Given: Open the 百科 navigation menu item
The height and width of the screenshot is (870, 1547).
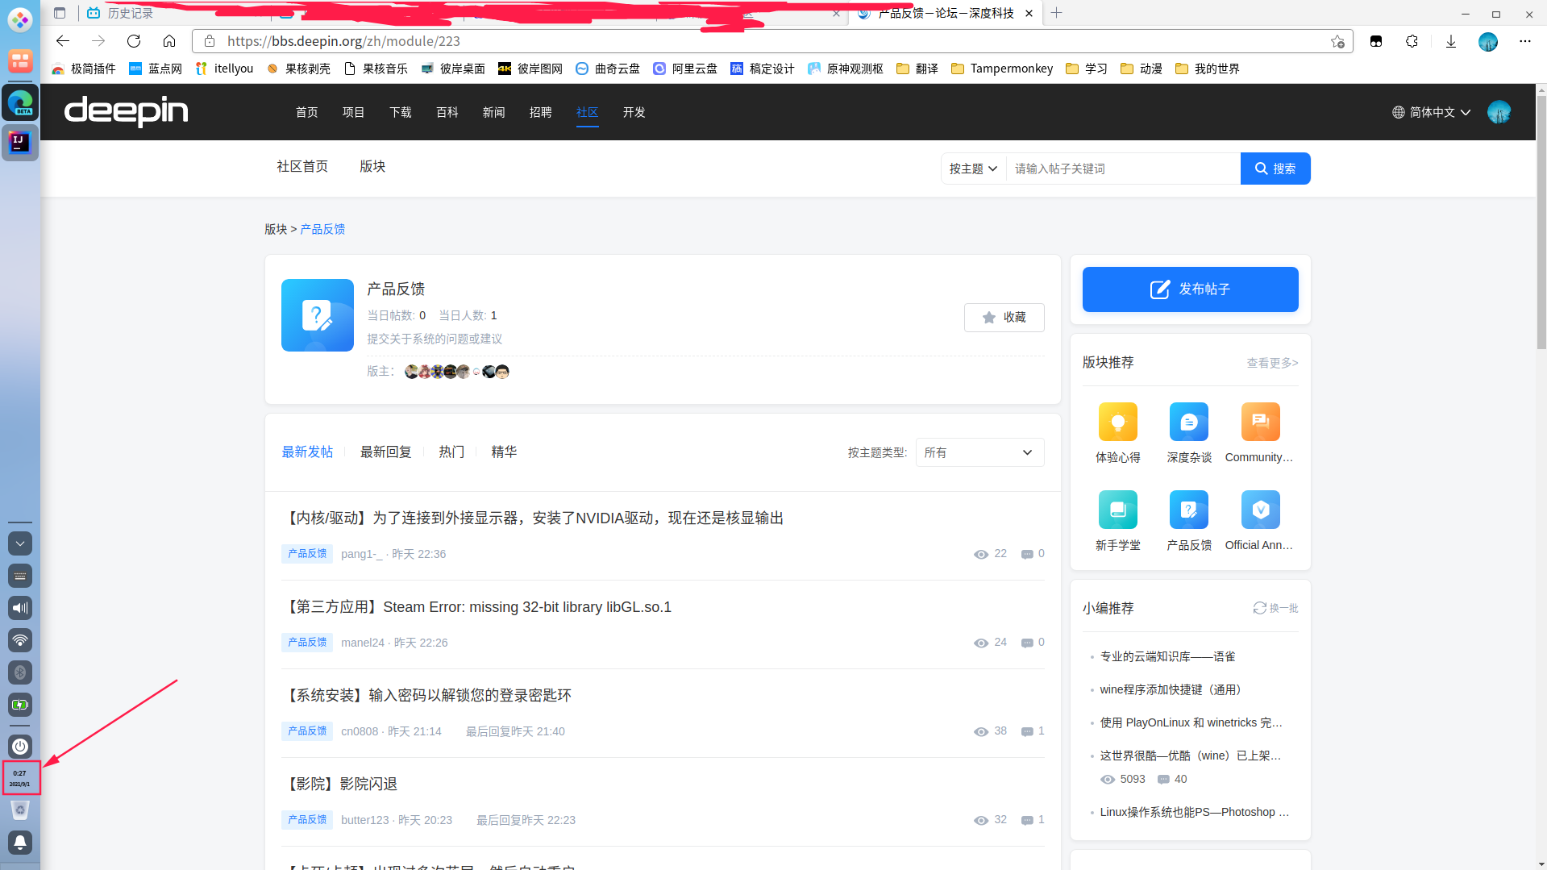Looking at the screenshot, I should (447, 112).
